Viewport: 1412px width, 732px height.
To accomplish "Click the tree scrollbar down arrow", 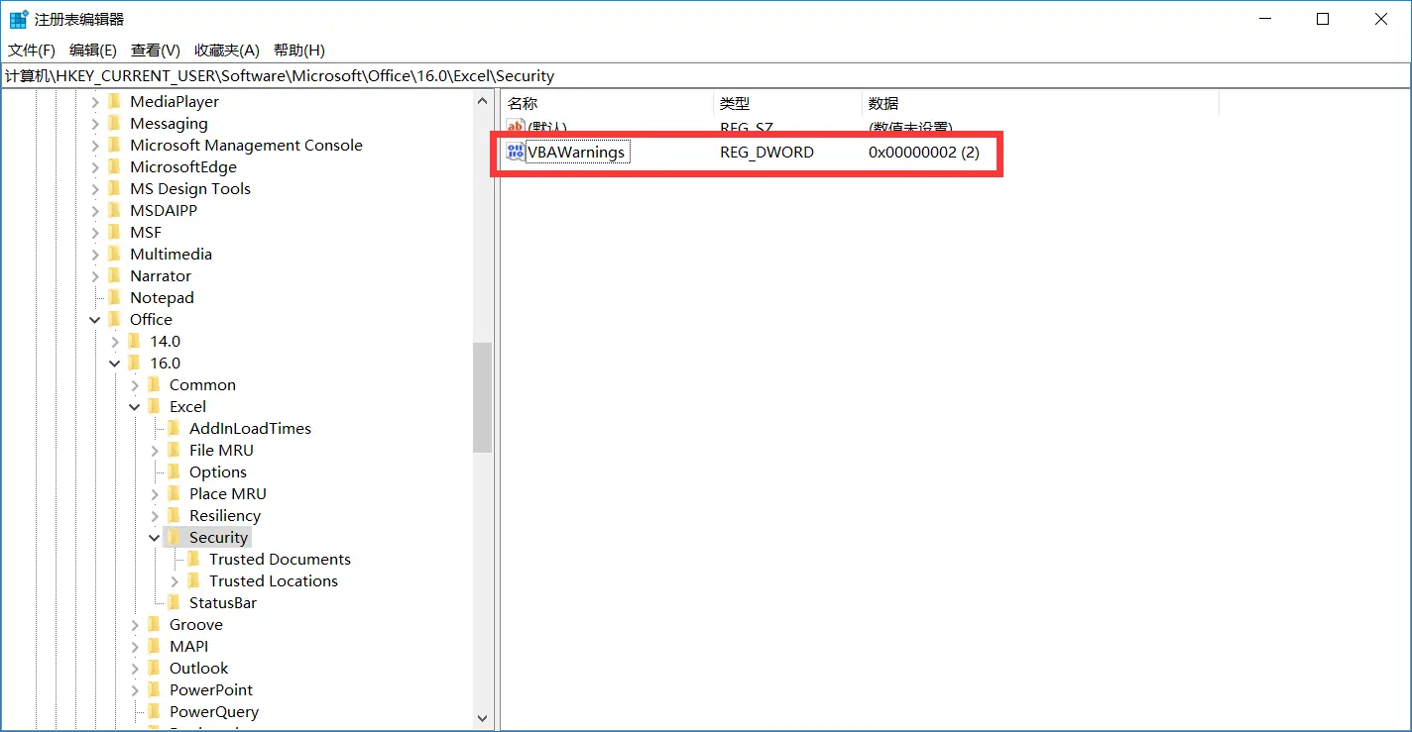I will [482, 718].
